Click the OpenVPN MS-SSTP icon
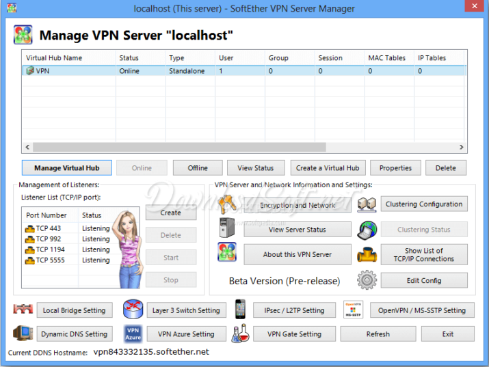Image resolution: width=489 pixels, height=367 pixels. [353, 309]
